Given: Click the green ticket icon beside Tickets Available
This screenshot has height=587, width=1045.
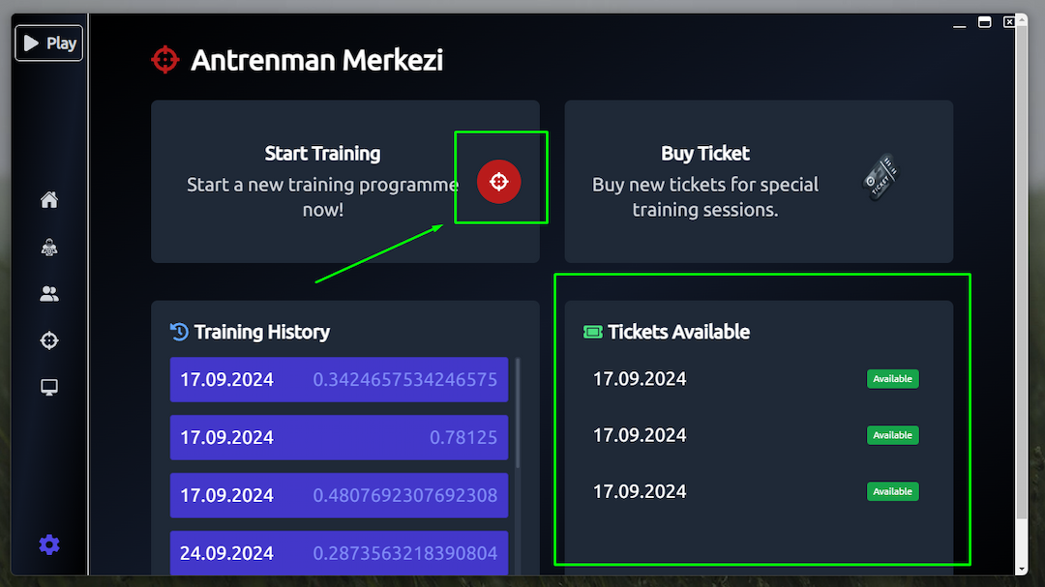Looking at the screenshot, I should [x=593, y=332].
